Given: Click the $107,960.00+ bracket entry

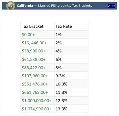Looking at the screenshot, I should click(x=35, y=76).
